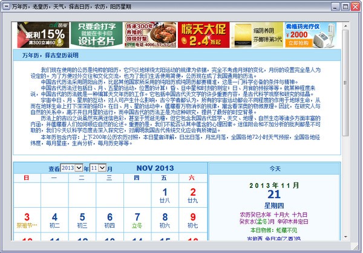Click the scrollbar down arrow
Screen dimensions: 363x253
point(345,237)
